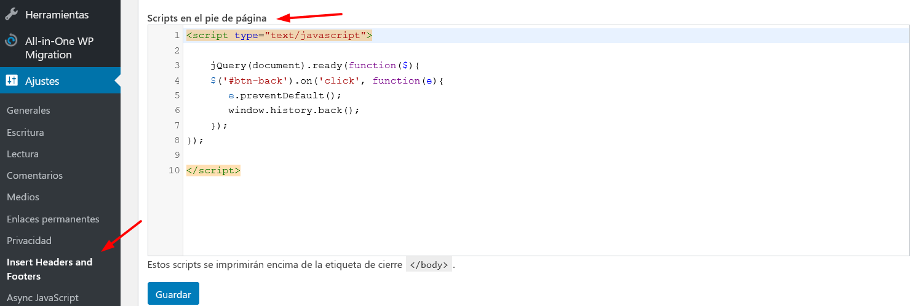Viewport: 919px width, 306px height.
Task: Click the 'Scripts en el pie de página' label
Action: click(x=207, y=18)
